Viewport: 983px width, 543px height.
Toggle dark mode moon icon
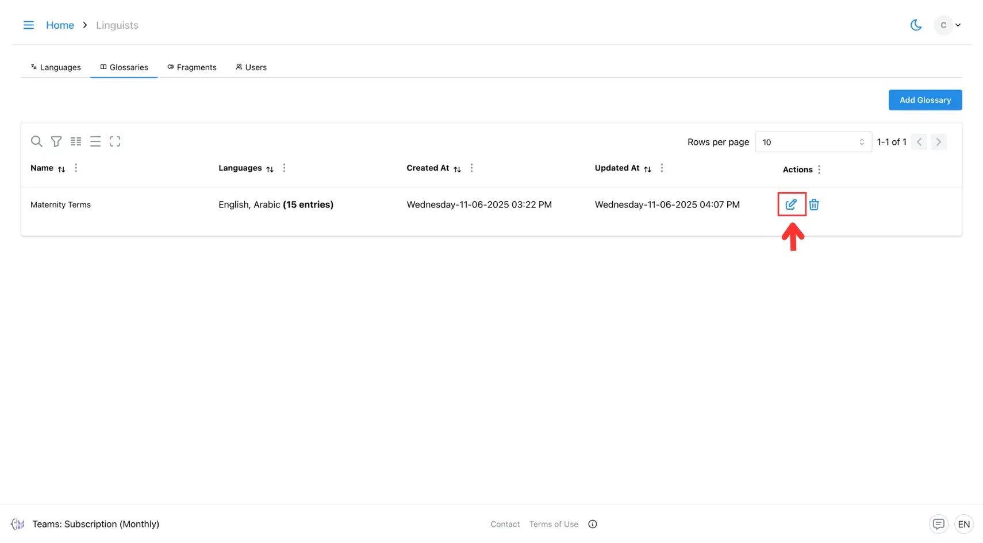[916, 25]
